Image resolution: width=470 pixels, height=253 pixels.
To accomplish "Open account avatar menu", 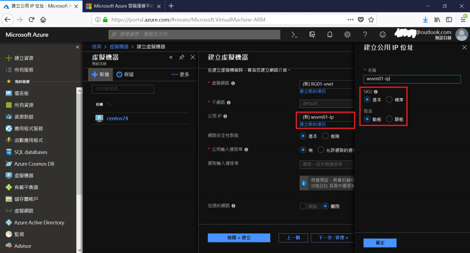I will (x=462, y=35).
